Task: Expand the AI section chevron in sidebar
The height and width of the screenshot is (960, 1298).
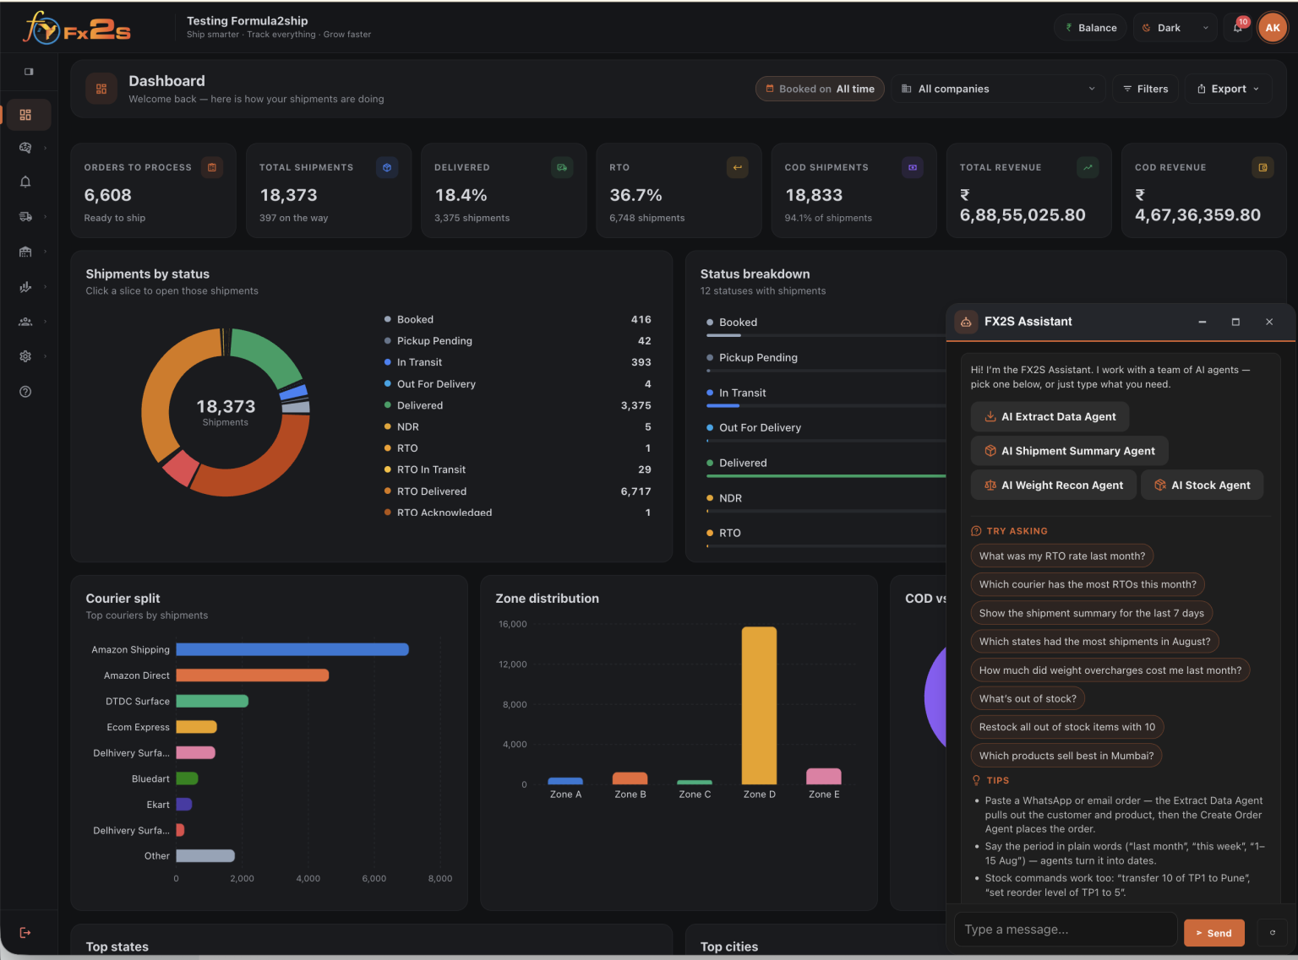Action: pyautogui.click(x=45, y=148)
